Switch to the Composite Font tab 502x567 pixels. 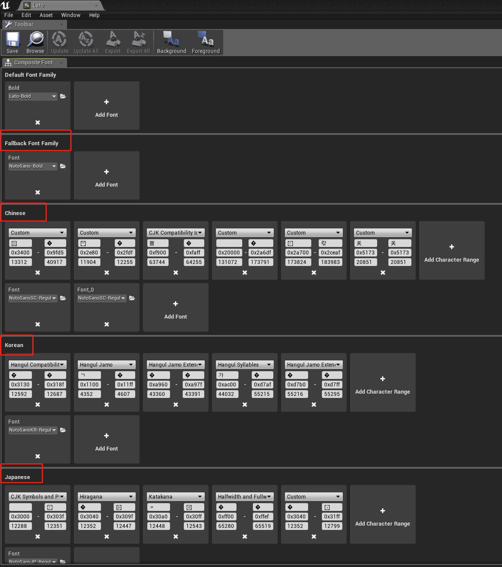[33, 62]
